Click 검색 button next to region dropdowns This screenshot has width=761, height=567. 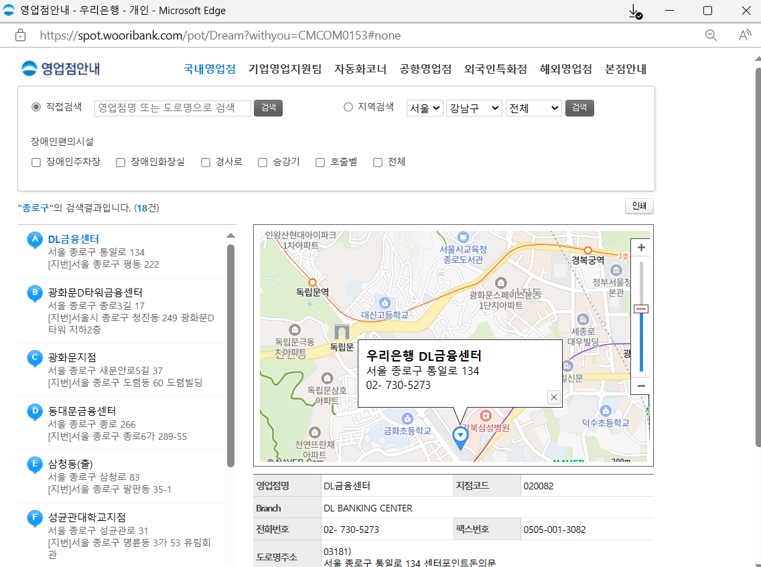579,108
